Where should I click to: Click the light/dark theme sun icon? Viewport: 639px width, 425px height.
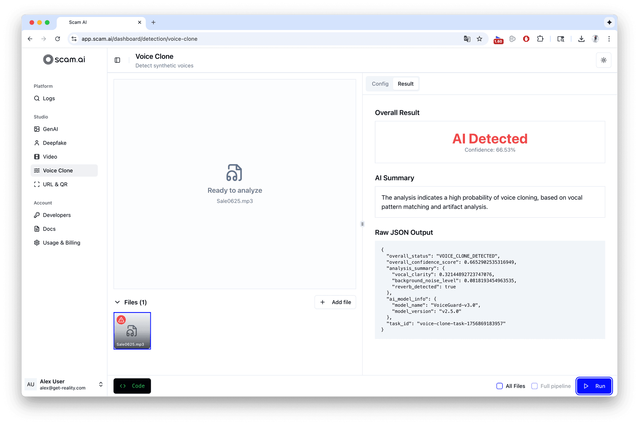tap(603, 60)
